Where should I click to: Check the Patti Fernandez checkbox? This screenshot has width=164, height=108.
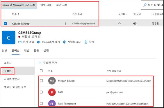click(x=41, y=104)
